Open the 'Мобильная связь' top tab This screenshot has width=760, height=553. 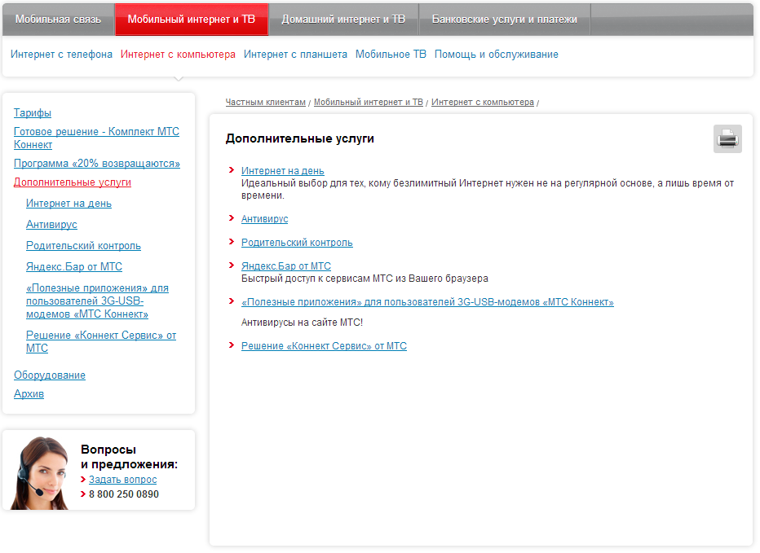(x=58, y=20)
